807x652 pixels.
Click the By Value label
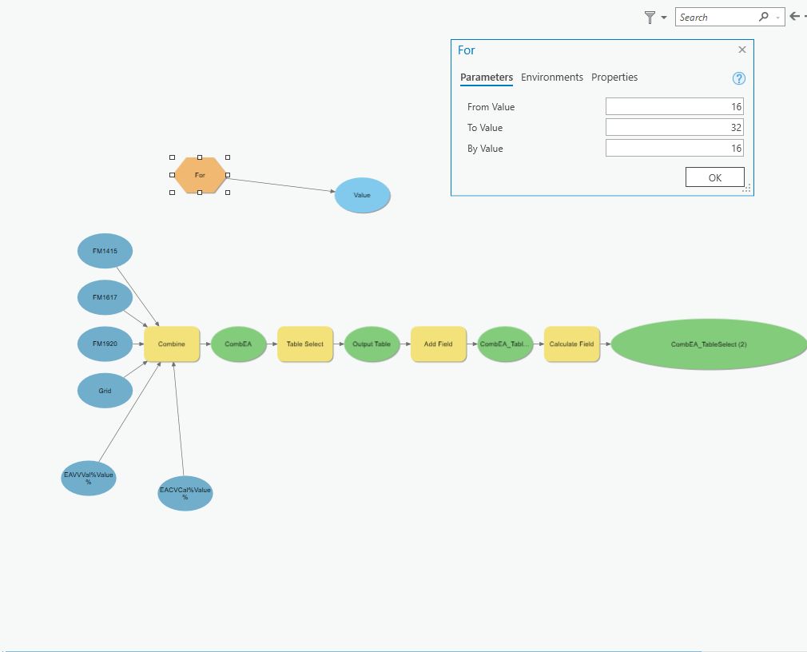click(x=485, y=149)
